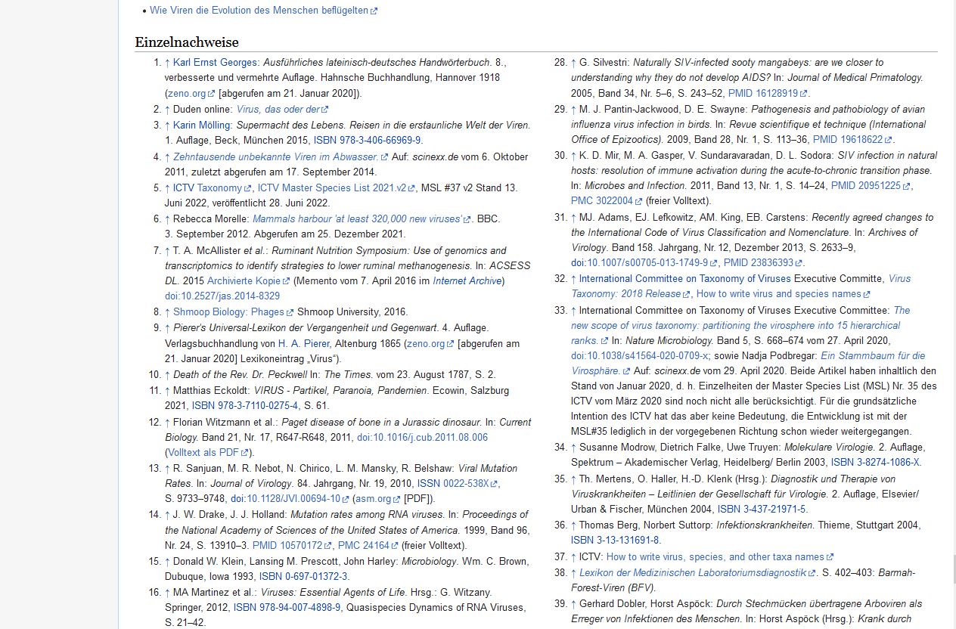Click the up arrow beside footnote 28
This screenshot has height=629, width=956.
click(573, 63)
